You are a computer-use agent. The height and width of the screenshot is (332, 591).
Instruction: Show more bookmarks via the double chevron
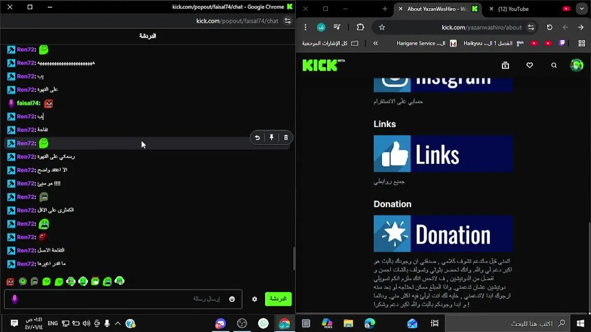[x=375, y=43]
